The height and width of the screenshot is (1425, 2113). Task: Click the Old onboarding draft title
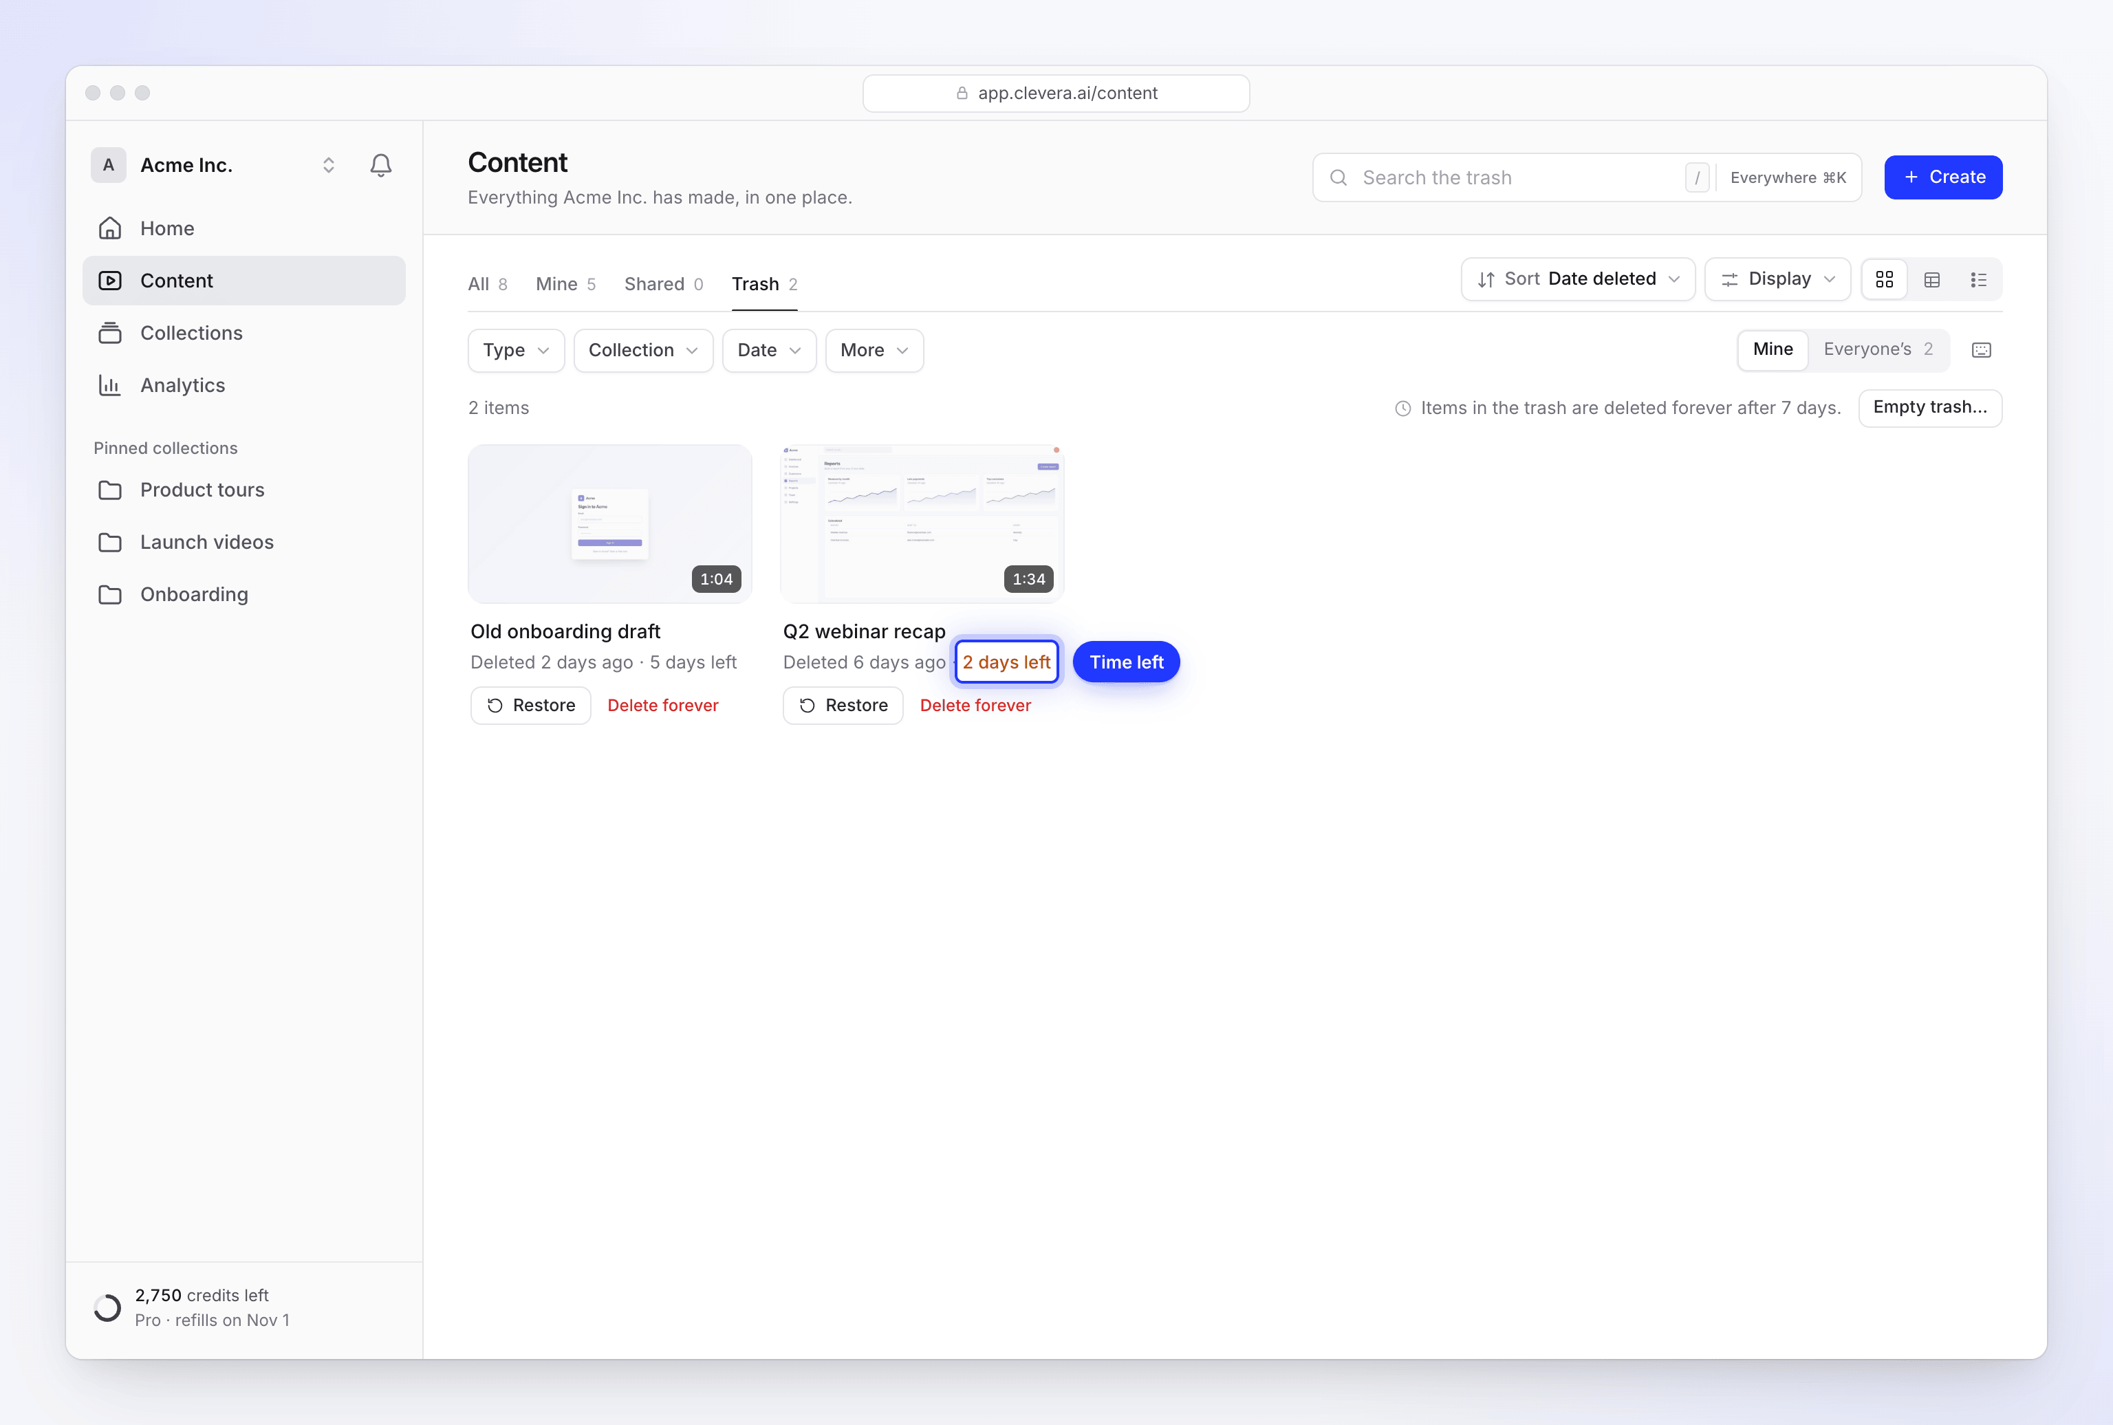(x=565, y=631)
